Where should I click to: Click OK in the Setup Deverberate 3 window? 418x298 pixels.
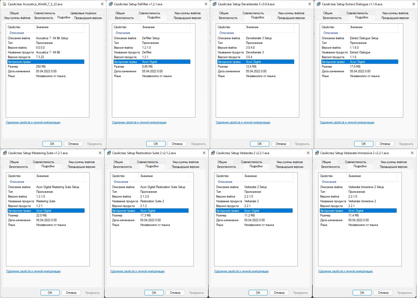coord(260,144)
